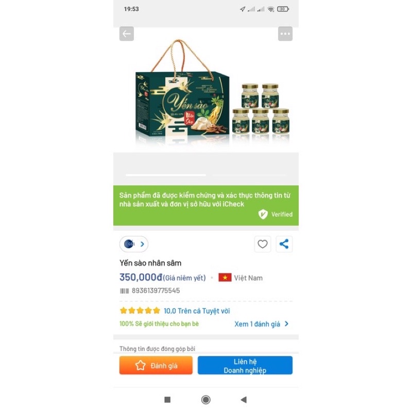Tap the barcode icon beside product code
This screenshot has width=412, height=412.
[x=124, y=291]
